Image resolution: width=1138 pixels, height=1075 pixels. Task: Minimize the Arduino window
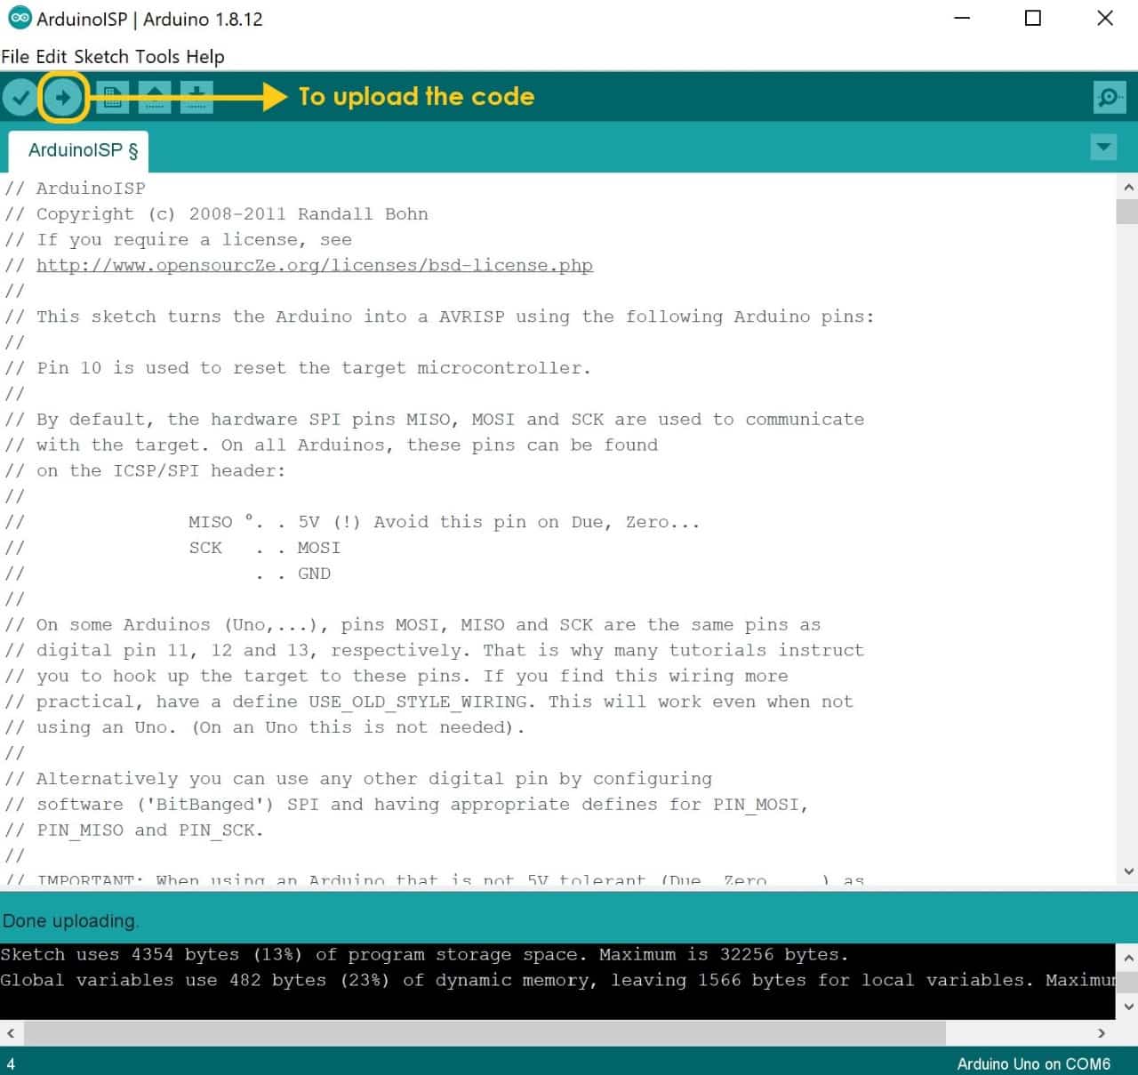[x=962, y=18]
